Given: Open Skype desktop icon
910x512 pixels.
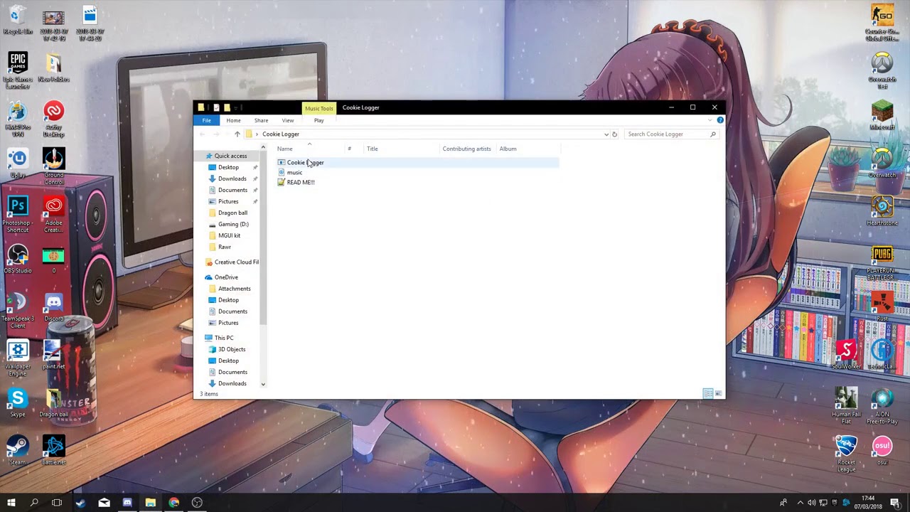Looking at the screenshot, I should coord(18,402).
